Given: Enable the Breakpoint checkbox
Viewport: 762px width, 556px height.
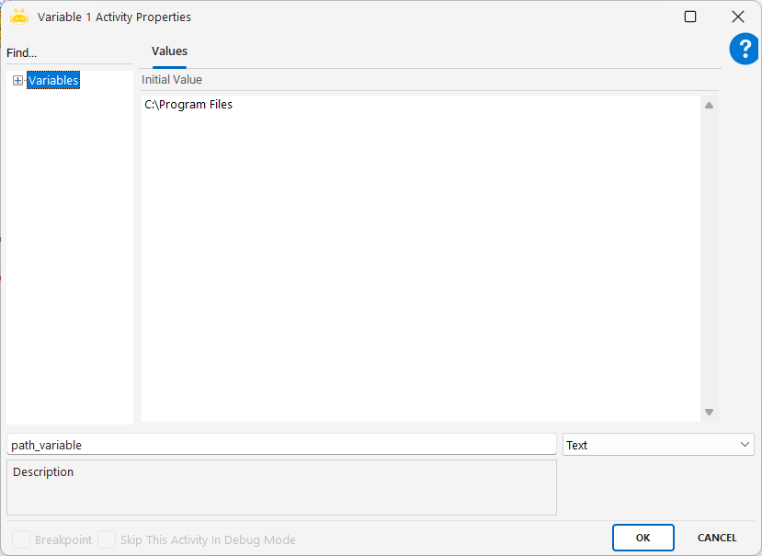Looking at the screenshot, I should tap(20, 539).
